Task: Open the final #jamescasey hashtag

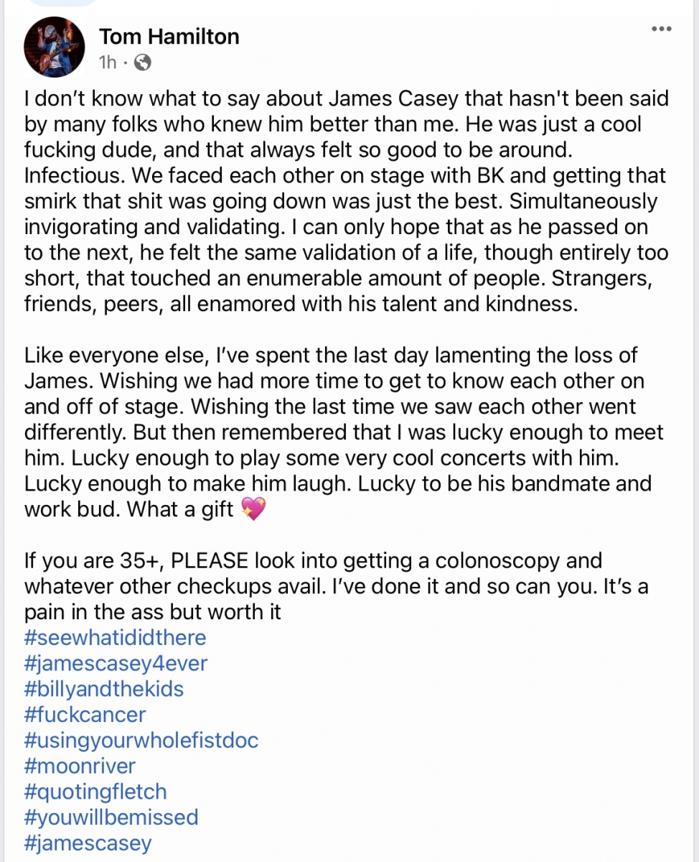Action: pyautogui.click(x=88, y=843)
